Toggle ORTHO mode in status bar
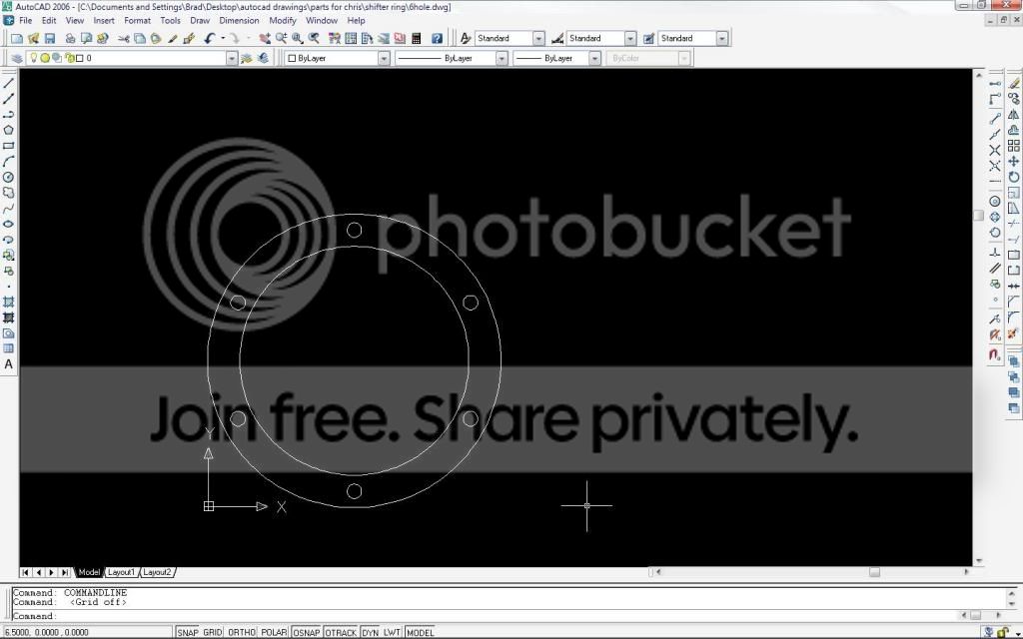The image size is (1023, 639). 242,632
